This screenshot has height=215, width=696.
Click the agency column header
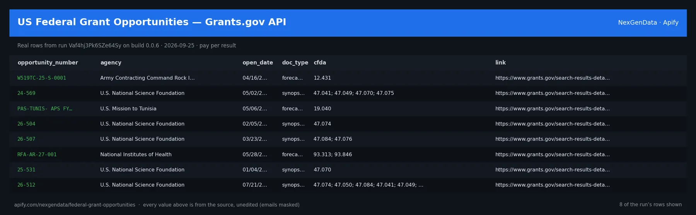(111, 63)
